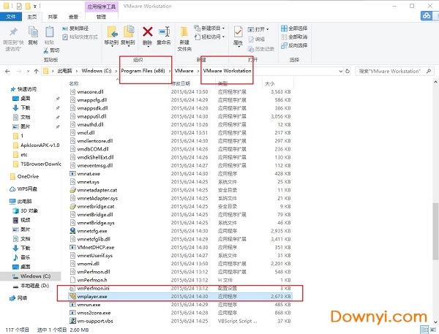The width and height of the screenshot is (439, 334).
Task: Click the Copy path command
Action: pyautogui.click(x=75, y=29)
